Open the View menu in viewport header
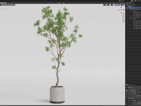Viewport: 141px width, 106px height. click(4, 5)
